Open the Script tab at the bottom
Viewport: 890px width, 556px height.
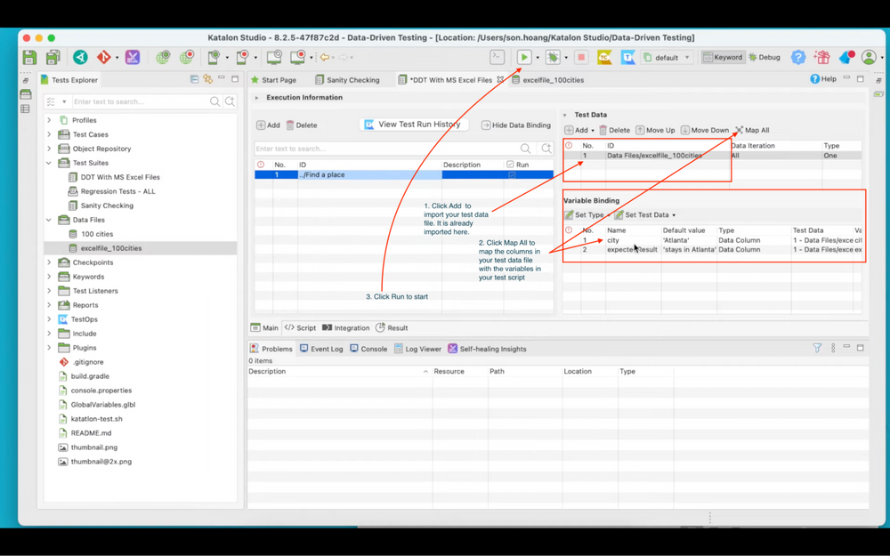301,327
